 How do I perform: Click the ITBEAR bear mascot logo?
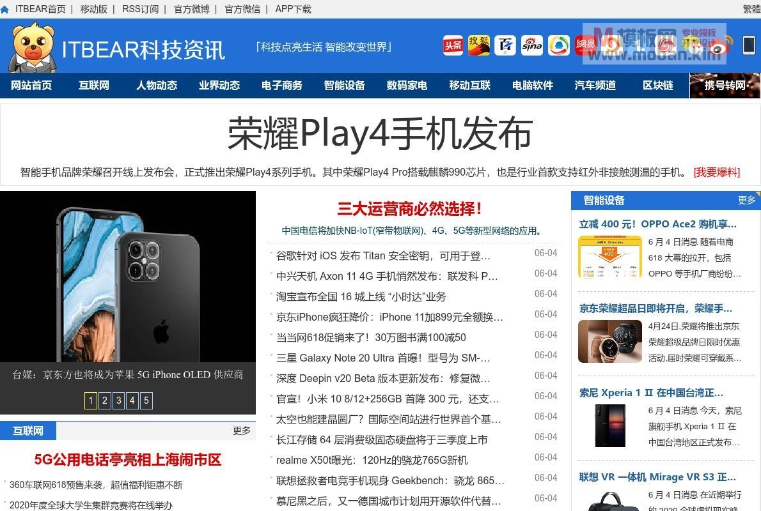tap(33, 47)
